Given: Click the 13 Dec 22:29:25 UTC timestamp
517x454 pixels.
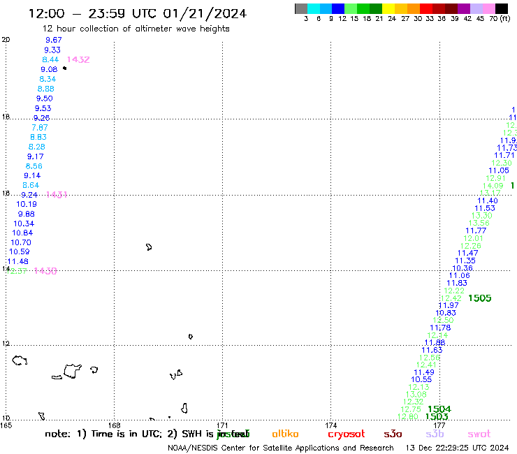Looking at the screenshot, I should click(x=458, y=448).
